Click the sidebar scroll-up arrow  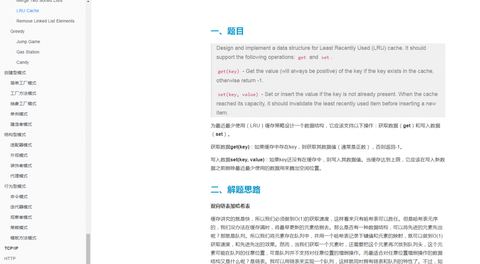pyautogui.click(x=88, y=1)
